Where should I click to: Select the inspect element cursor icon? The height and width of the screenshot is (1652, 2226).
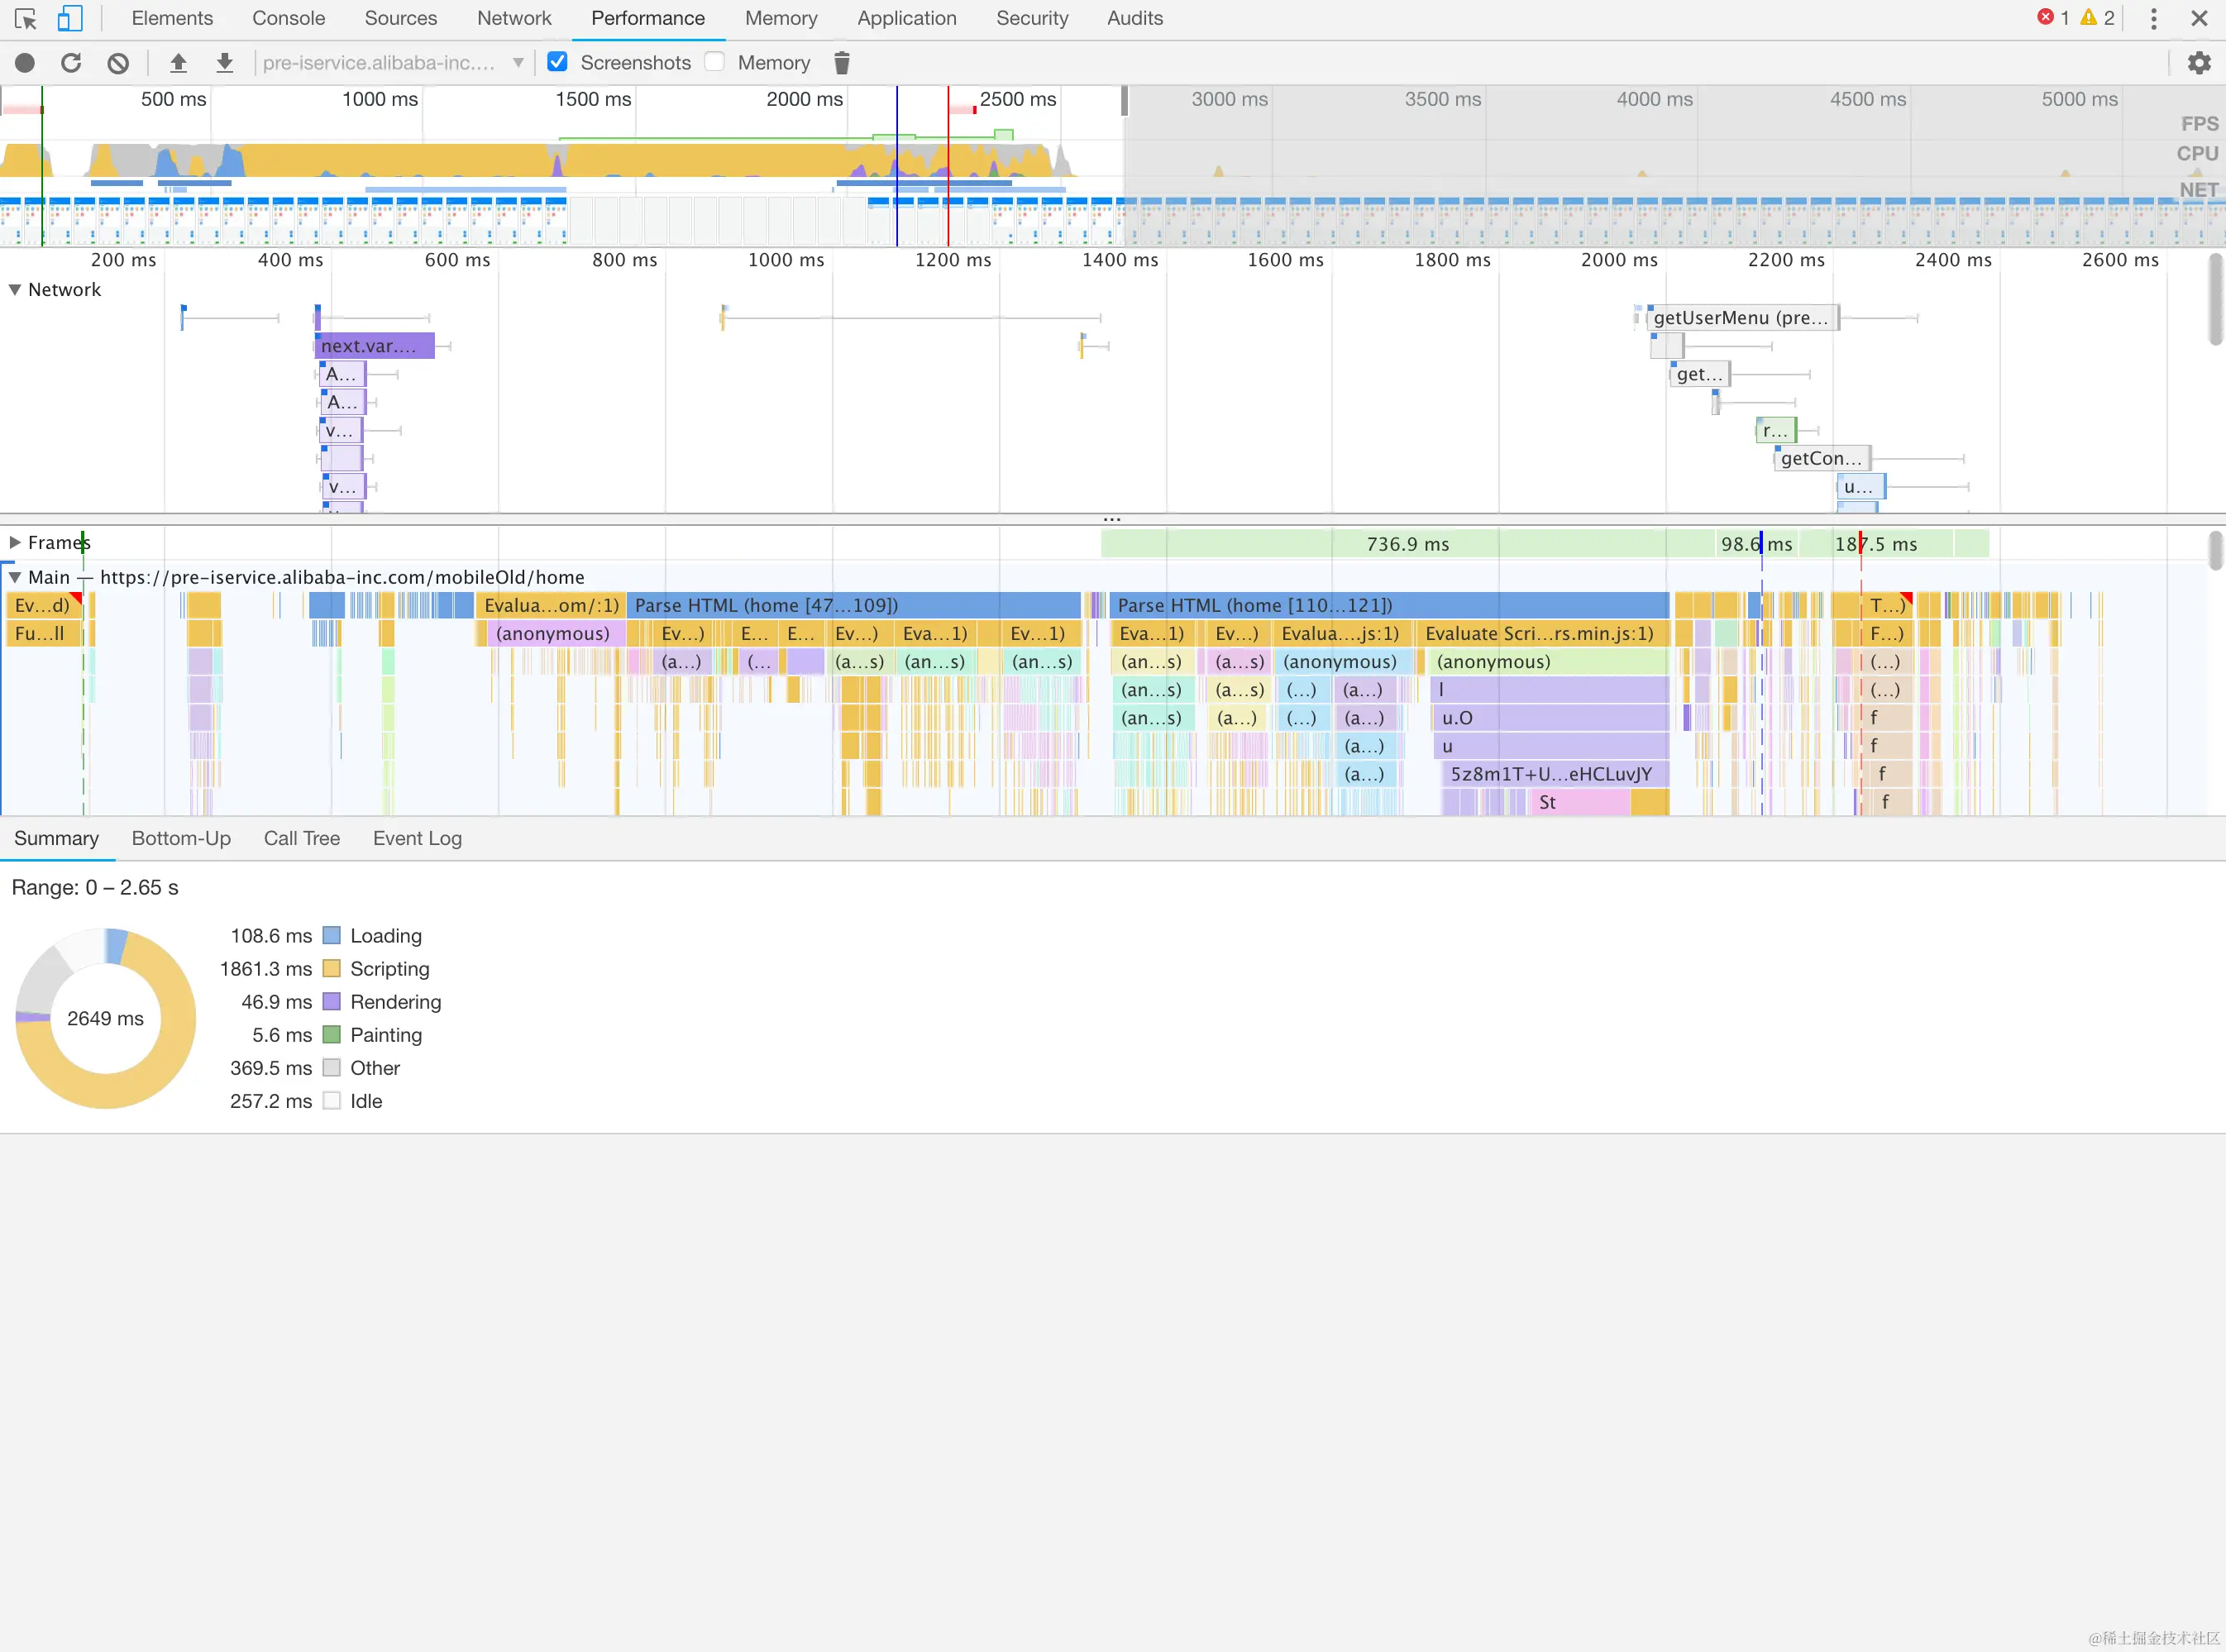tap(26, 18)
